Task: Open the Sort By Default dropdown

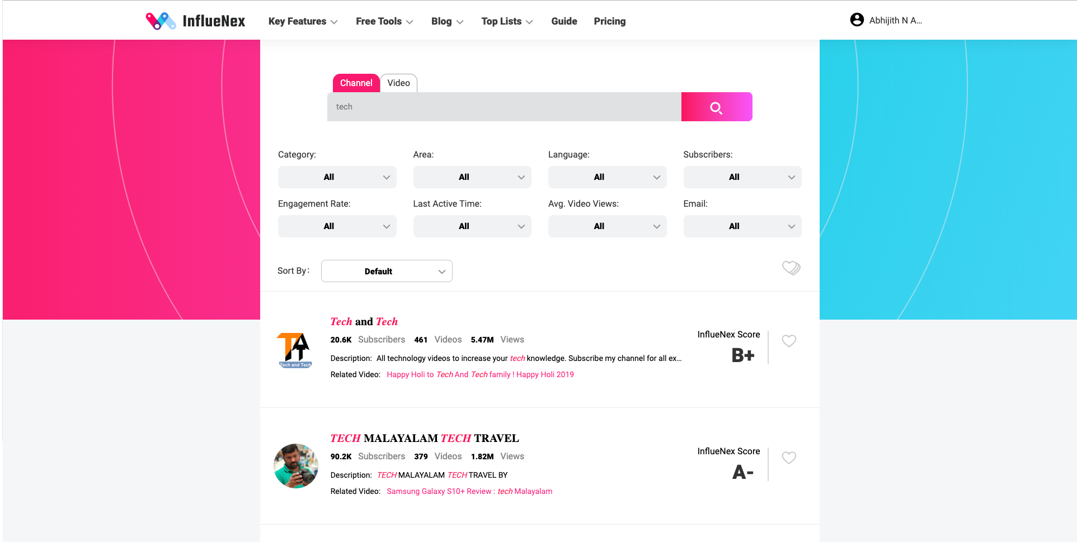Action: pyautogui.click(x=387, y=272)
